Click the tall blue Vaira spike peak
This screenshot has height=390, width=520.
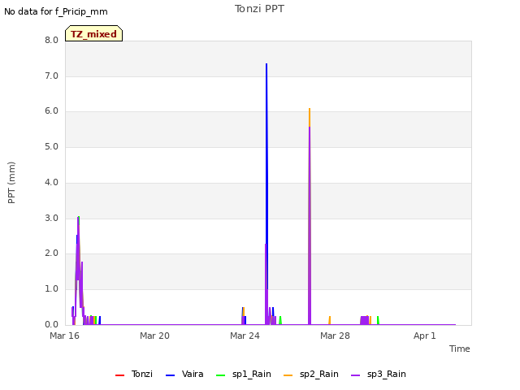[266, 64]
